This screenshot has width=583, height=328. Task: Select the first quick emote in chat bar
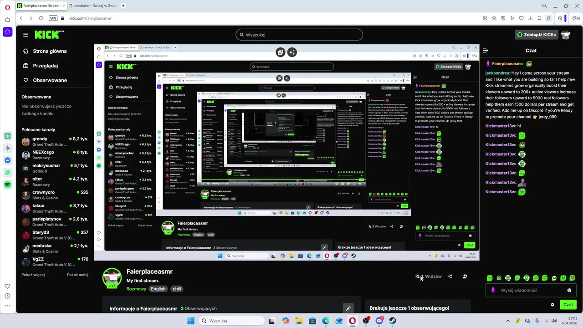tap(490, 278)
